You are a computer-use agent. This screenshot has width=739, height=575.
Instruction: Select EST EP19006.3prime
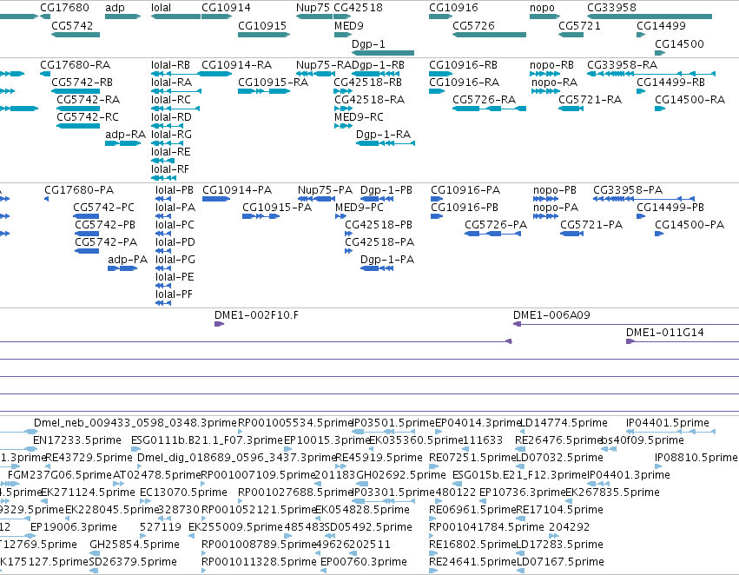(74, 527)
